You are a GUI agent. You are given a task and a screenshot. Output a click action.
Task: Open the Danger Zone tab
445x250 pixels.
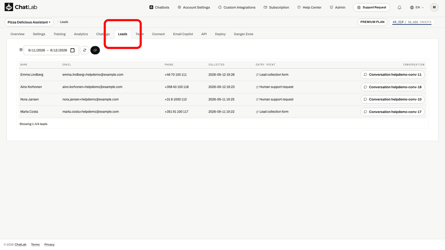(x=244, y=34)
